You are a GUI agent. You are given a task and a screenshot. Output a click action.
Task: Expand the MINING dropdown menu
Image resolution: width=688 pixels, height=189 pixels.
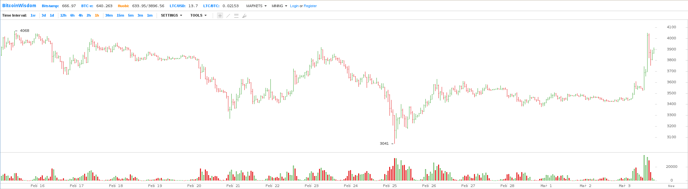coord(279,6)
